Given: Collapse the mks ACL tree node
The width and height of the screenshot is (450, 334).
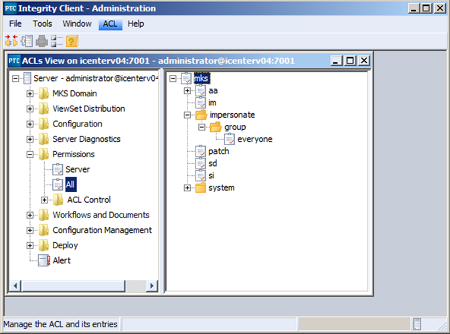Looking at the screenshot, I should [x=173, y=78].
